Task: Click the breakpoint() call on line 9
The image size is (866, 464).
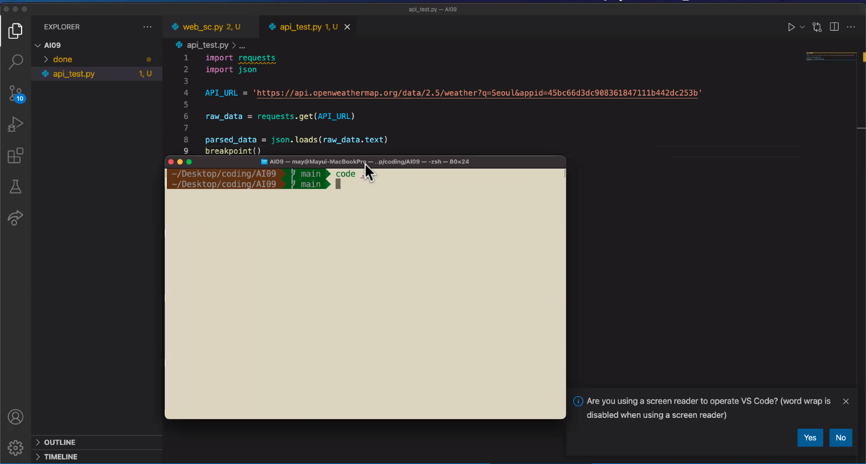Action: click(x=233, y=151)
